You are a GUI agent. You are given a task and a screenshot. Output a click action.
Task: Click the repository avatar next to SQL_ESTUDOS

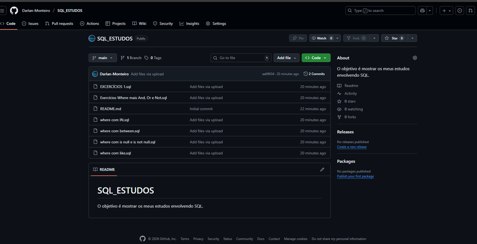(x=92, y=39)
